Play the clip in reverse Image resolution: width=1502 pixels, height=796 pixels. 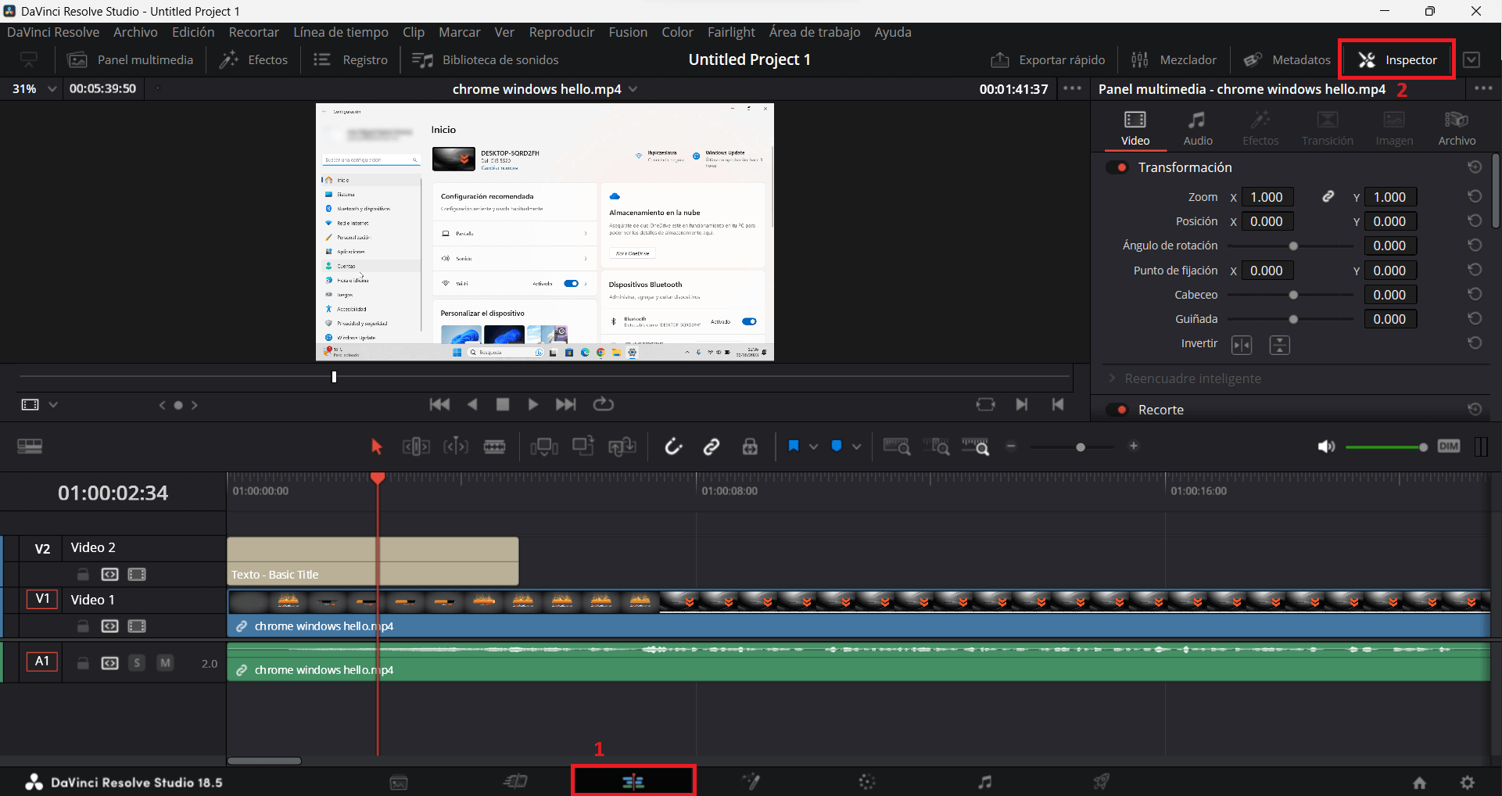472,404
